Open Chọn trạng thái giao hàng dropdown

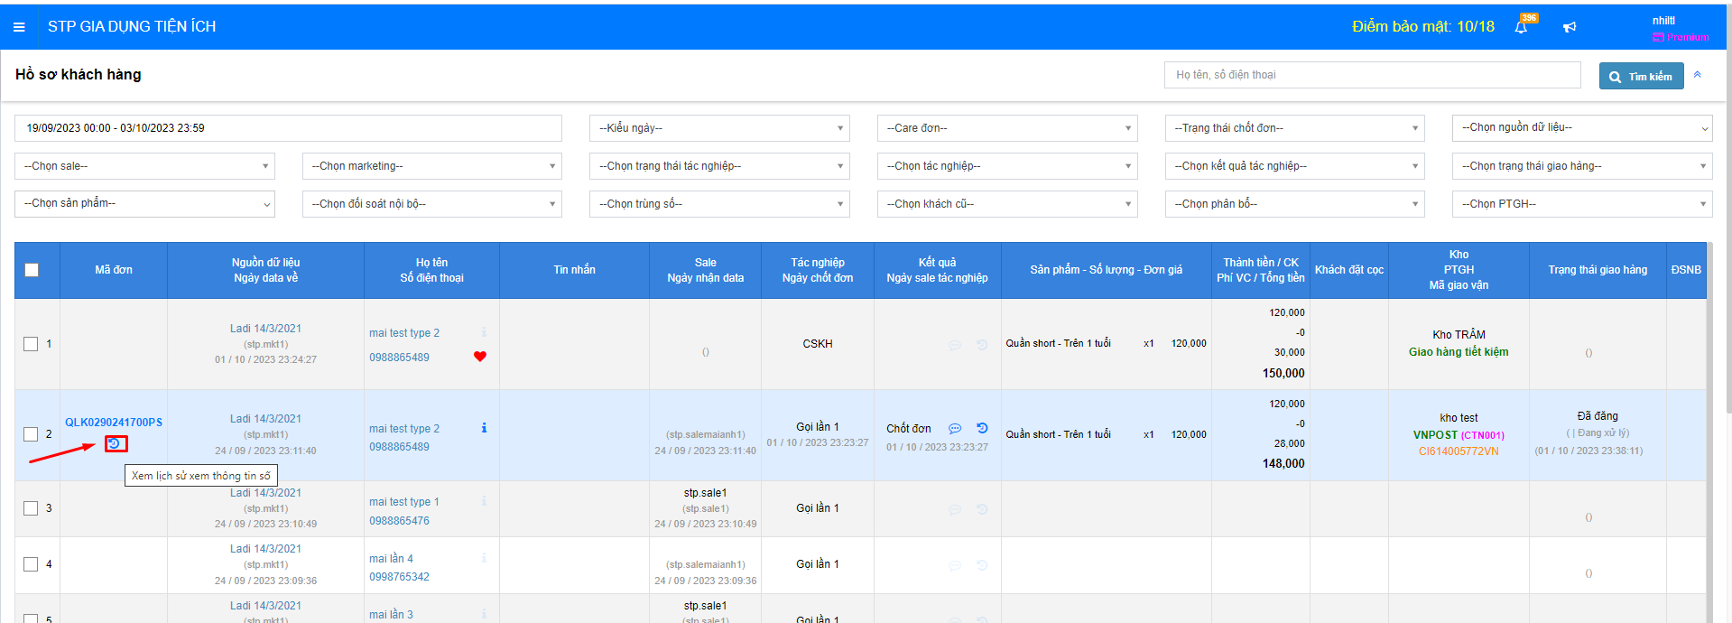(x=1581, y=166)
